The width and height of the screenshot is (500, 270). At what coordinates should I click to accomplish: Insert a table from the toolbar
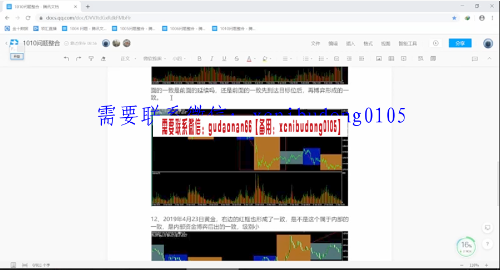pos(391,58)
